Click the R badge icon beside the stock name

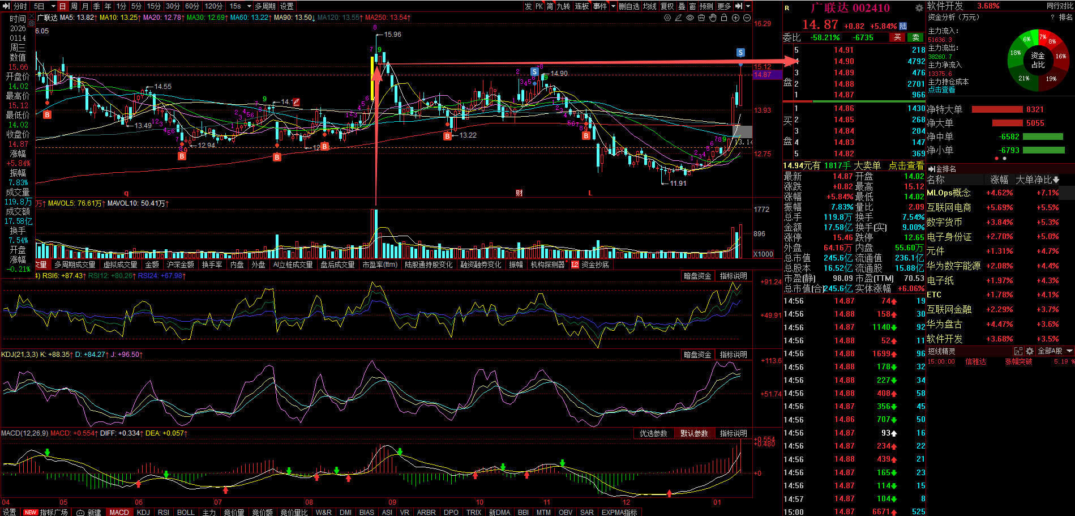pos(787,8)
